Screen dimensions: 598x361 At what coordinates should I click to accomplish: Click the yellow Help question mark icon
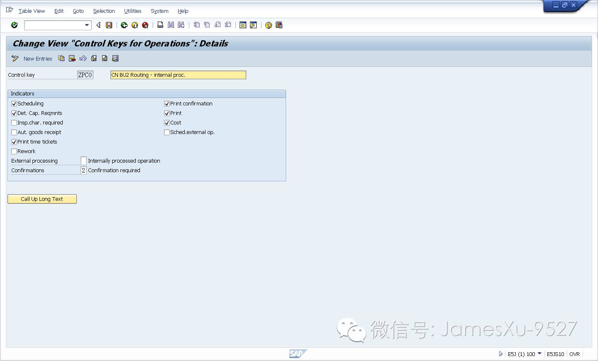tap(269, 25)
